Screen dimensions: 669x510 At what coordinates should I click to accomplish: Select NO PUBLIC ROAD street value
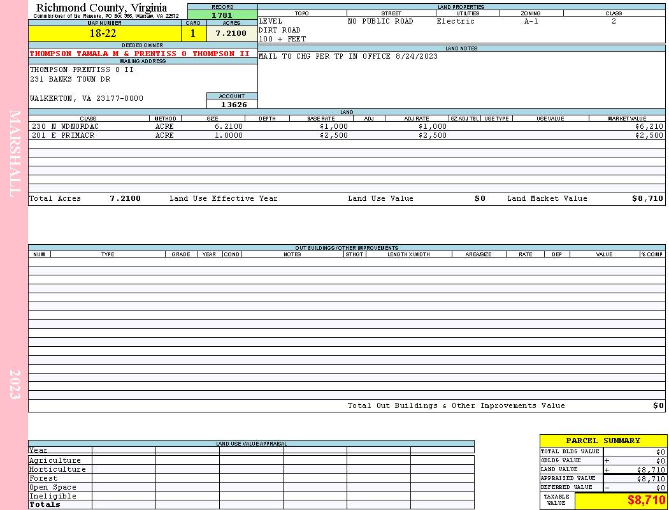click(380, 21)
